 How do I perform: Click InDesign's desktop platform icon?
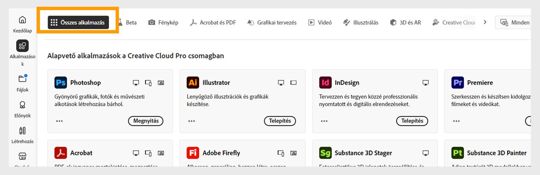(x=426, y=83)
